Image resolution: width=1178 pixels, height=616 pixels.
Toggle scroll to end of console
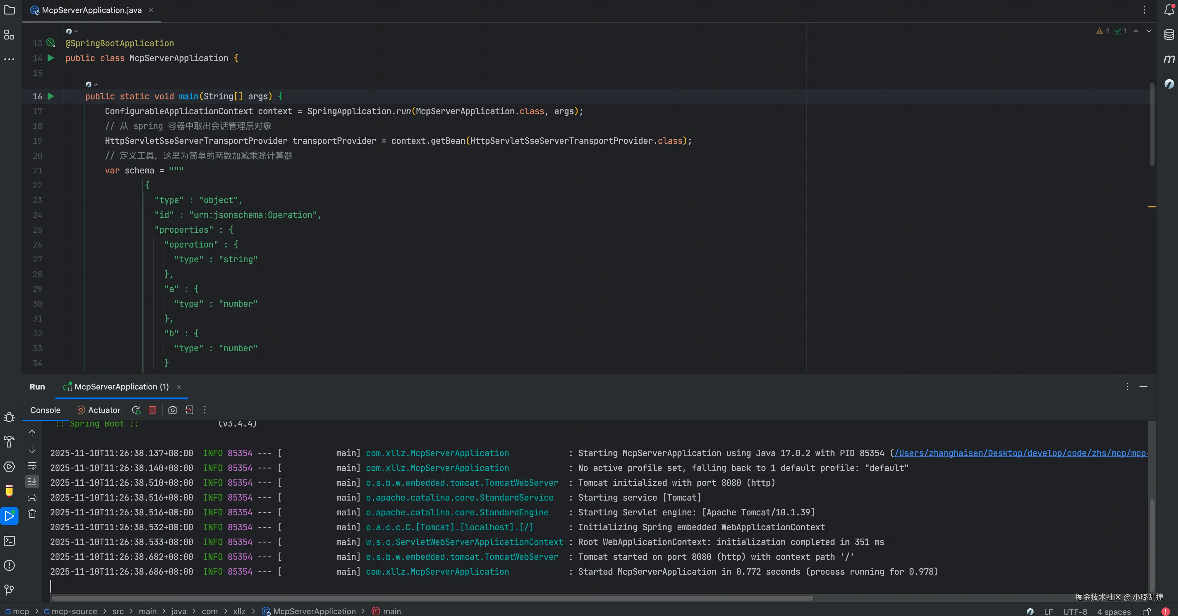[x=32, y=481]
